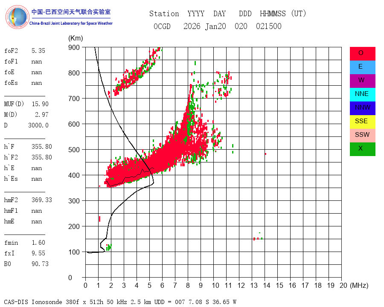Click the Station header label
This screenshot has height=307, width=384.
(164, 14)
